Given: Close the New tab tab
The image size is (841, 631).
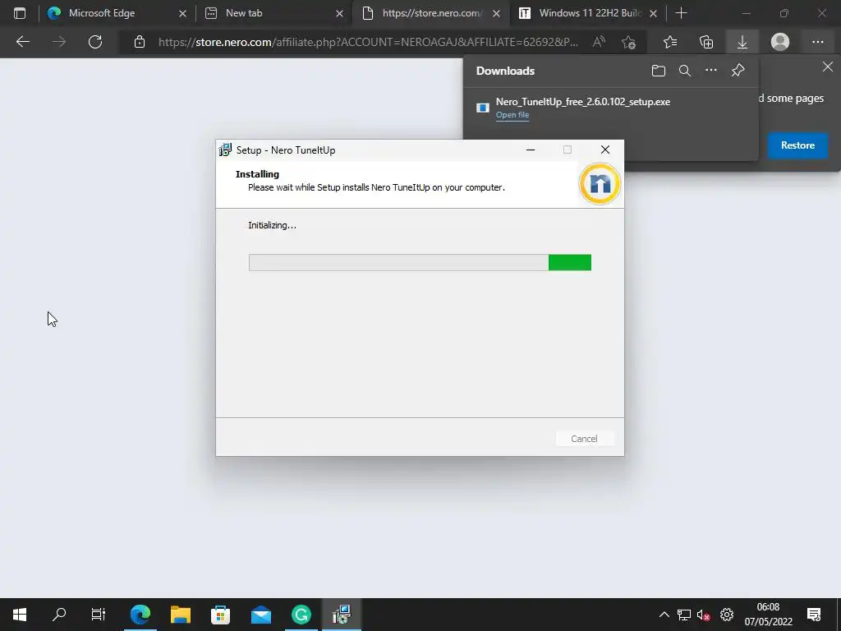Looking at the screenshot, I should pyautogui.click(x=339, y=13).
